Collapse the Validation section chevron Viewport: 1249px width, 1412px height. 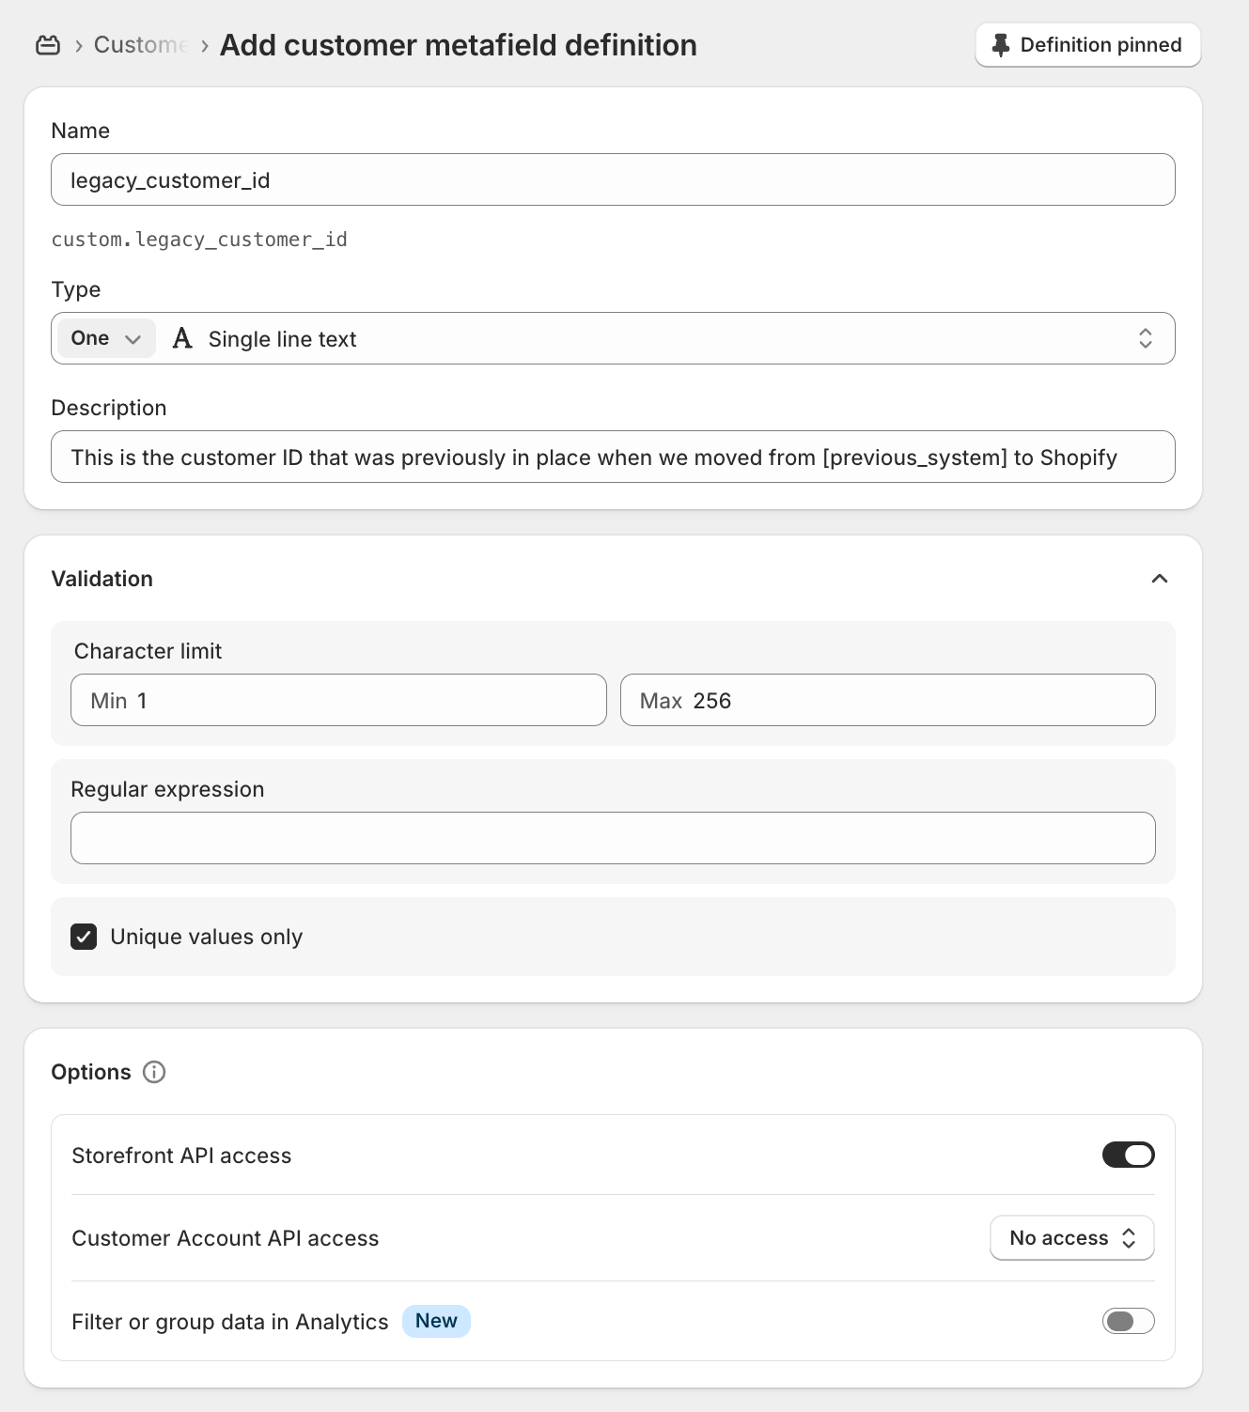tap(1160, 579)
